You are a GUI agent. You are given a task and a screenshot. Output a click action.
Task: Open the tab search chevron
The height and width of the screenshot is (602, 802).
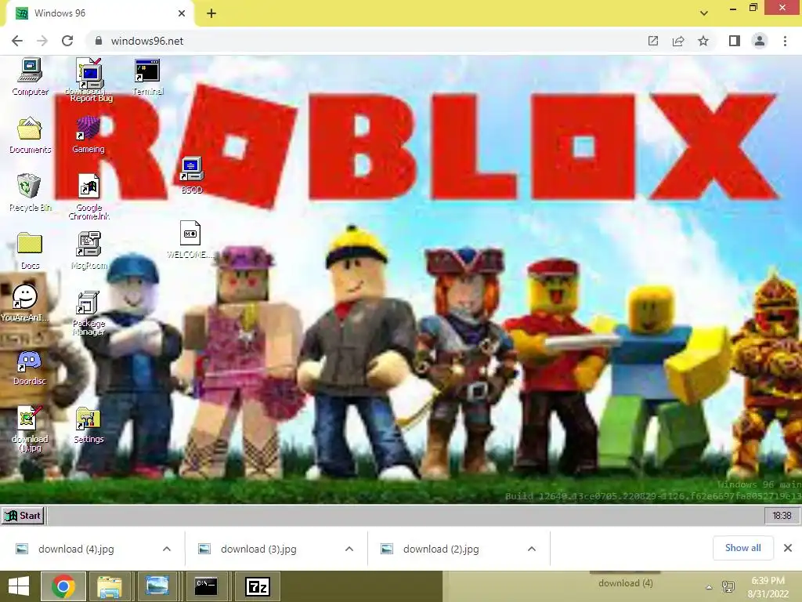point(704,13)
